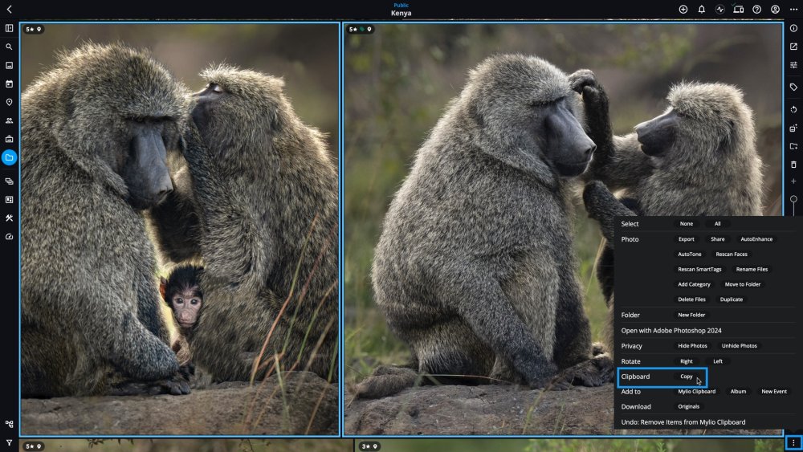
Task: Go back with the top-left arrow
Action: tap(9, 9)
